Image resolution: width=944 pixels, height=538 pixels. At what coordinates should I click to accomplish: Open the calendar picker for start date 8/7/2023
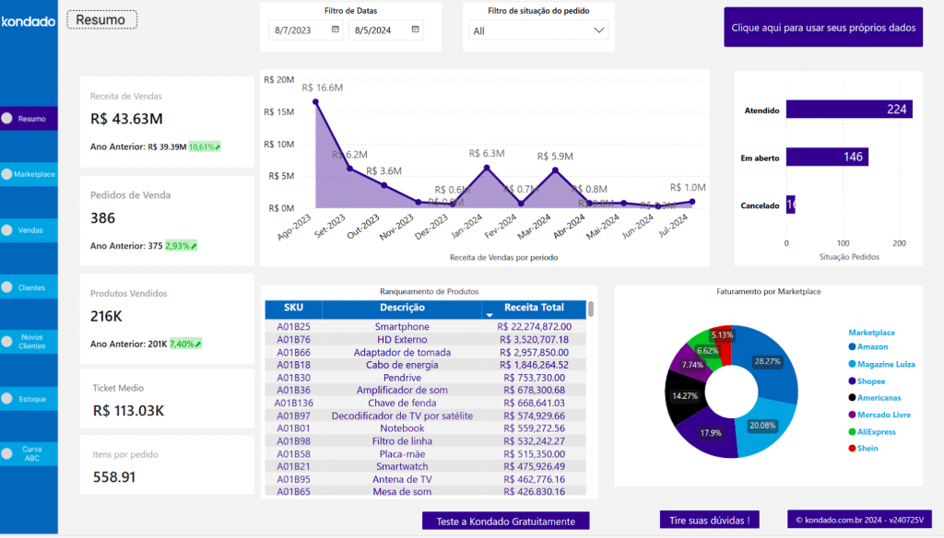point(336,30)
